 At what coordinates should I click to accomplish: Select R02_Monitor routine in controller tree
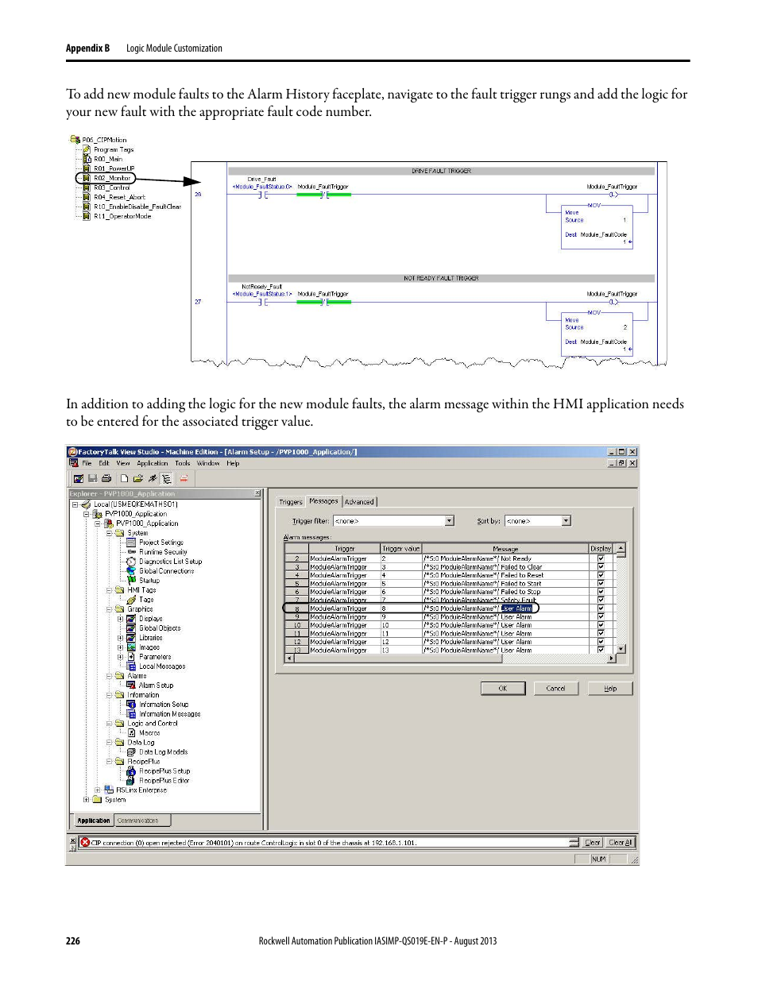point(112,178)
